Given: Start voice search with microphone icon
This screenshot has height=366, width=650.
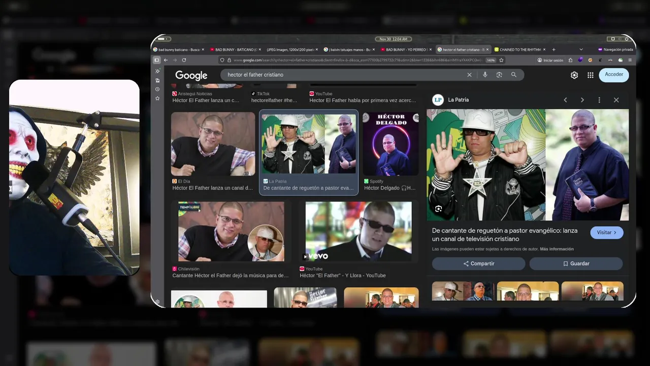Looking at the screenshot, I should tap(485, 75).
